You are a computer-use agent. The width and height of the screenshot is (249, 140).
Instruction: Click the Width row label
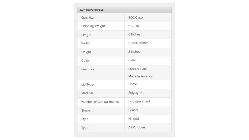(x=85, y=43)
